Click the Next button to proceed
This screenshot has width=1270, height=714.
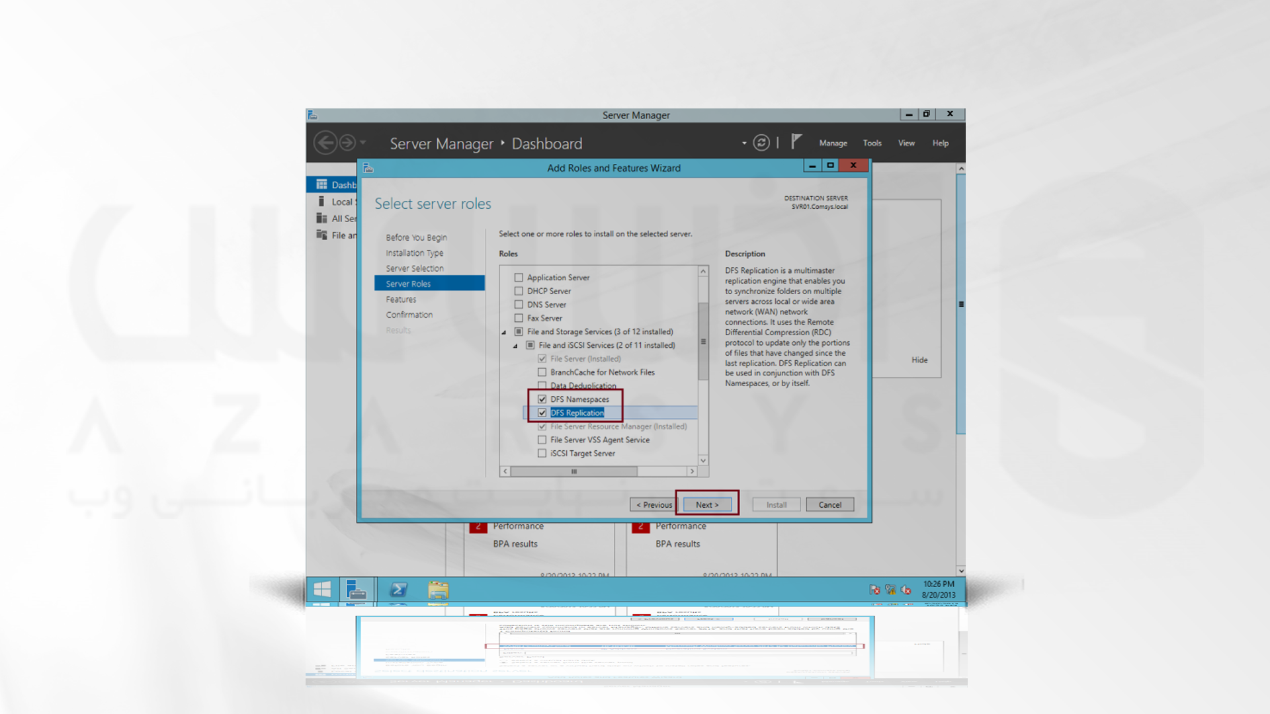point(706,504)
